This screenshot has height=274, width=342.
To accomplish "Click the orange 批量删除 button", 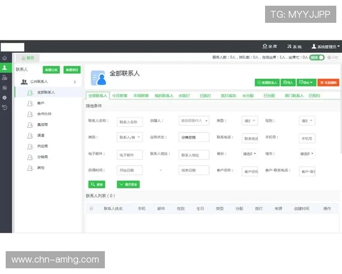I will click(328, 82).
